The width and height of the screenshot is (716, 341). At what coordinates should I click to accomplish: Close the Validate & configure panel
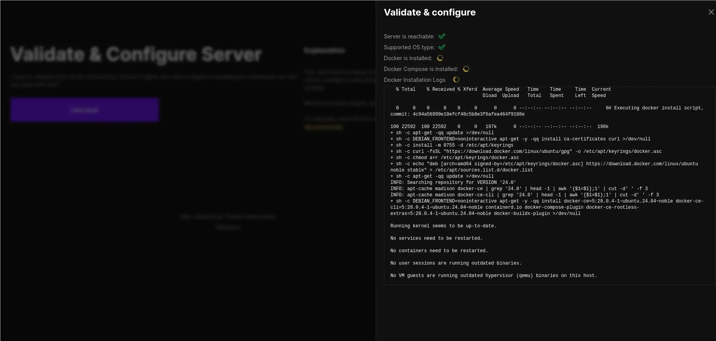(x=711, y=12)
